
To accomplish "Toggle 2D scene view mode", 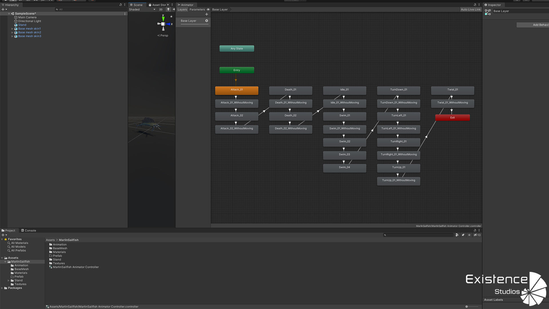I will coord(161,9).
